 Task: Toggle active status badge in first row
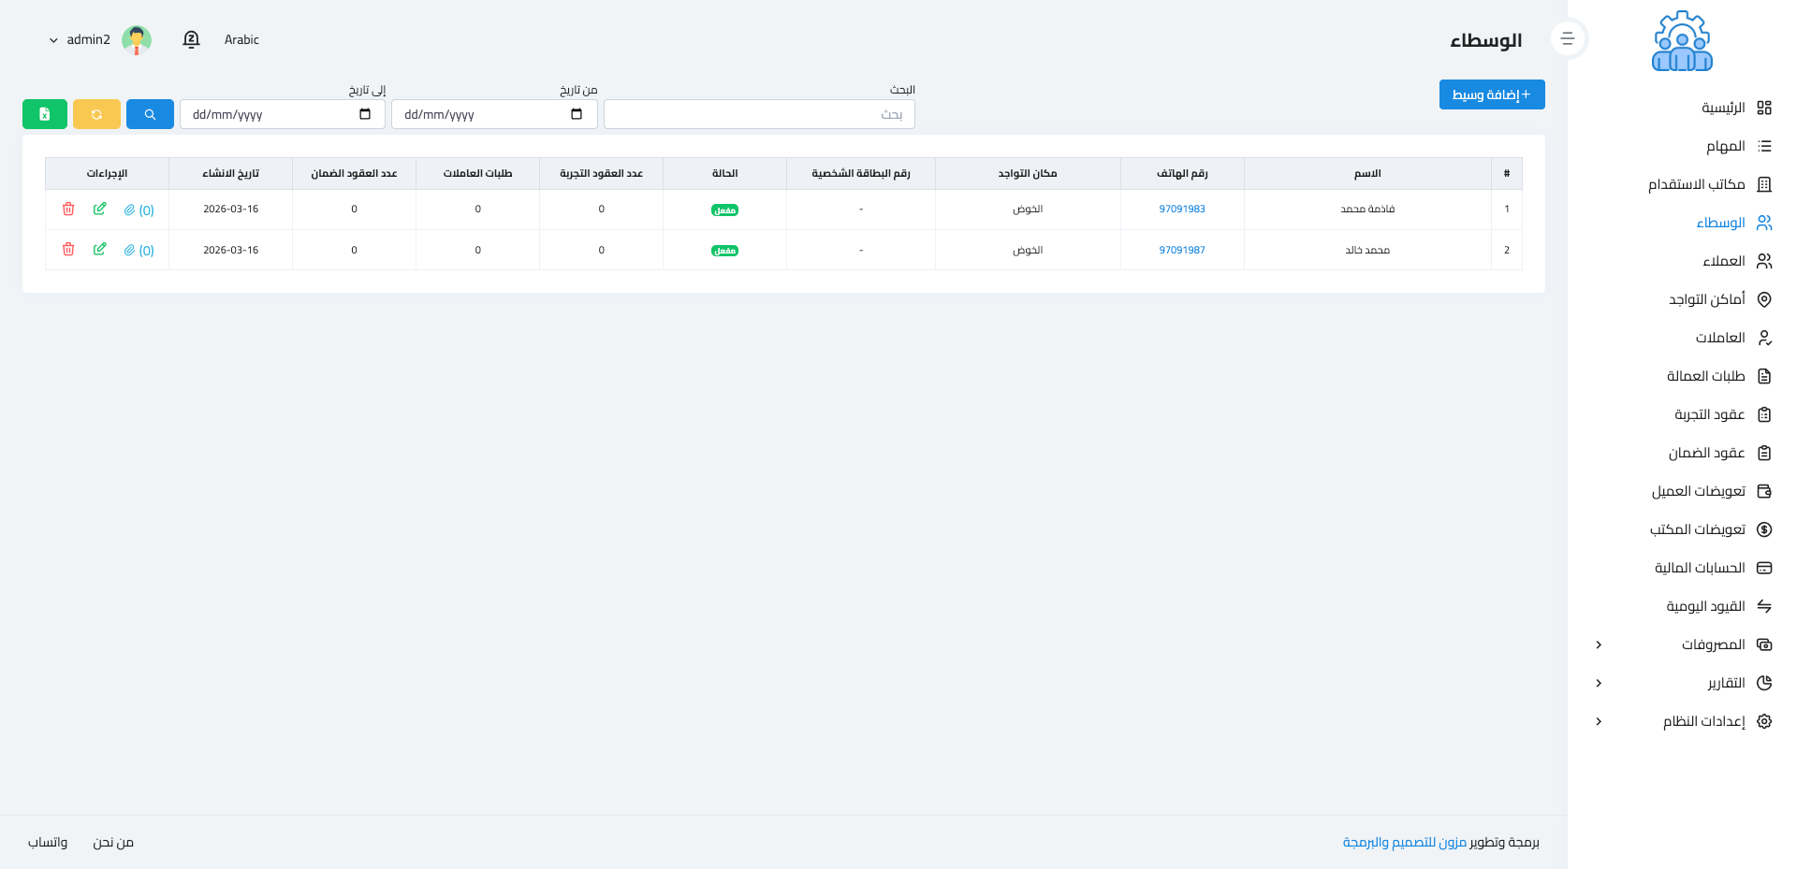(x=724, y=210)
